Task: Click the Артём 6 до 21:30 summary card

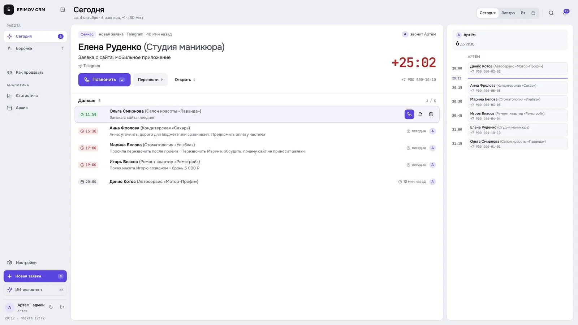Action: coord(510,40)
